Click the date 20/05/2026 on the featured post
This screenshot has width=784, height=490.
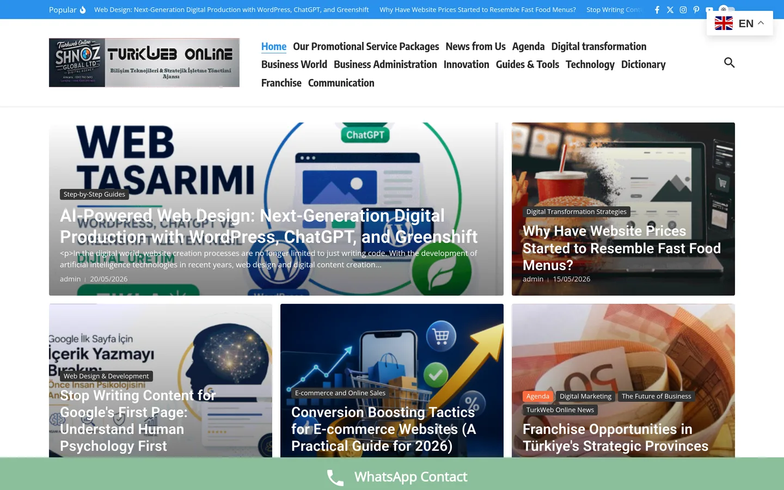(109, 279)
